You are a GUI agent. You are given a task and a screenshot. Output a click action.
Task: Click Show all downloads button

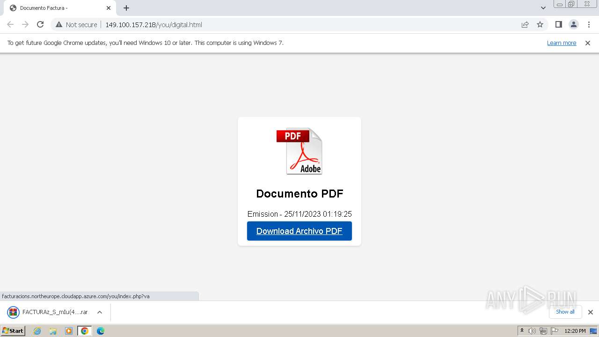coord(565,312)
